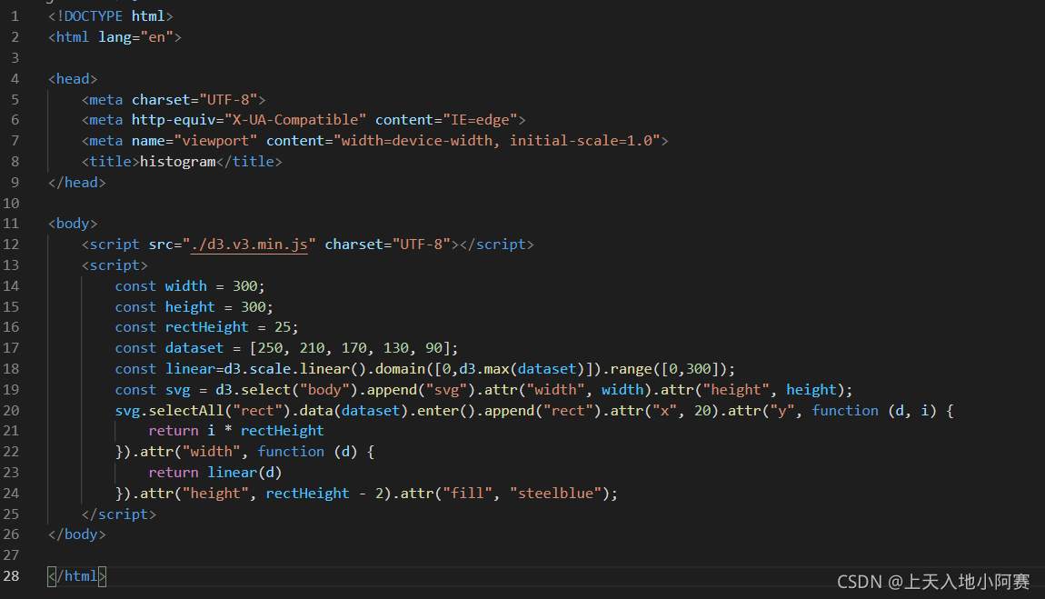This screenshot has height=599, width=1045.
Task: Click the word histogram in the title
Action: point(178,161)
